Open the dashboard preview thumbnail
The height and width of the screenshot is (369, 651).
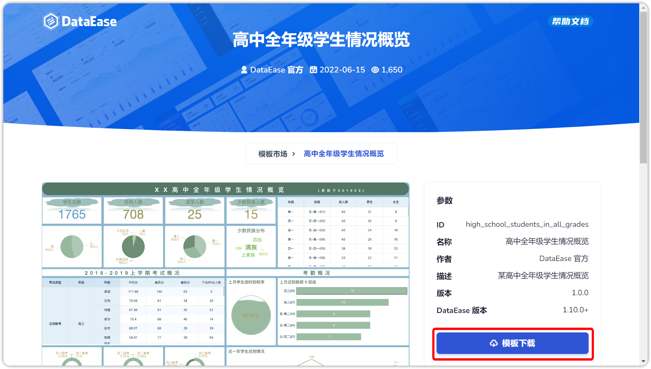coord(226,274)
